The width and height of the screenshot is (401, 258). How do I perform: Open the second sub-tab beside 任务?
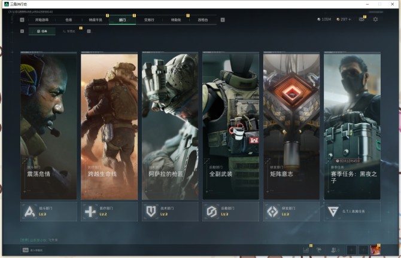coord(69,31)
